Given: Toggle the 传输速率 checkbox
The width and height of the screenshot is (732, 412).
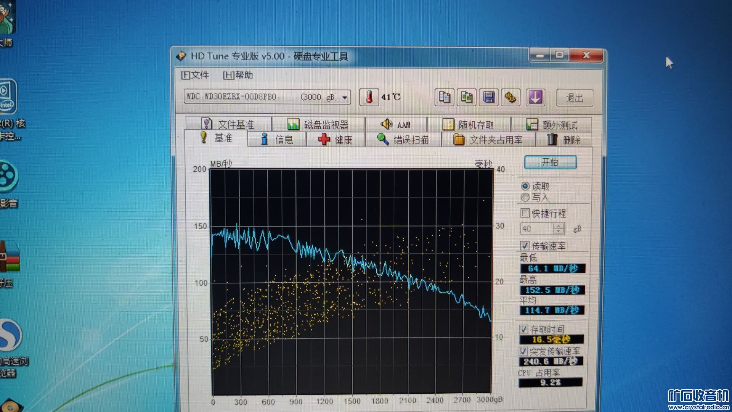Looking at the screenshot, I should click(x=525, y=246).
